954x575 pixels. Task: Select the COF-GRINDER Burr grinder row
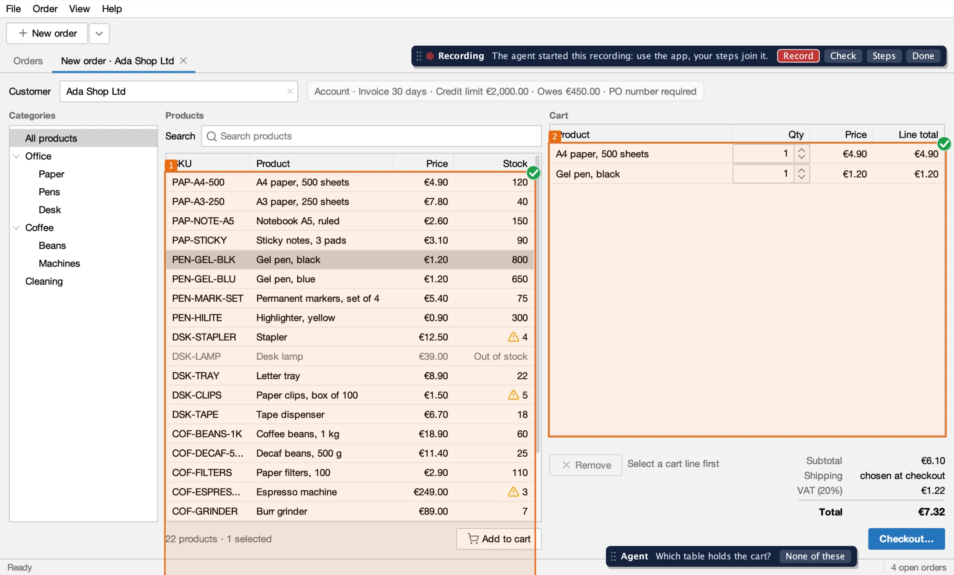coord(350,511)
